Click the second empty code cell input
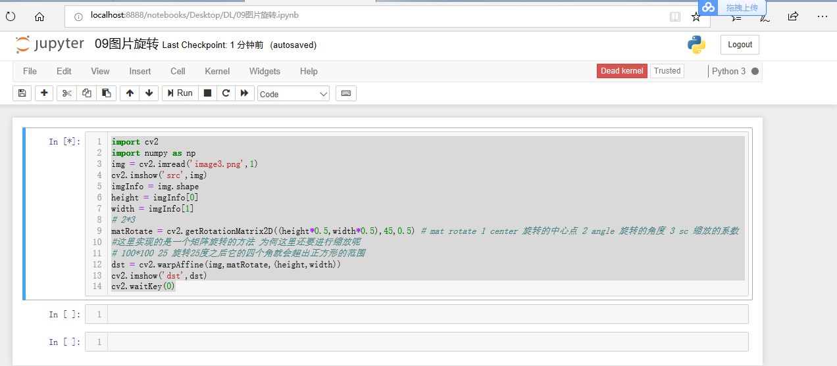This screenshot has height=366, width=837. pos(428,314)
